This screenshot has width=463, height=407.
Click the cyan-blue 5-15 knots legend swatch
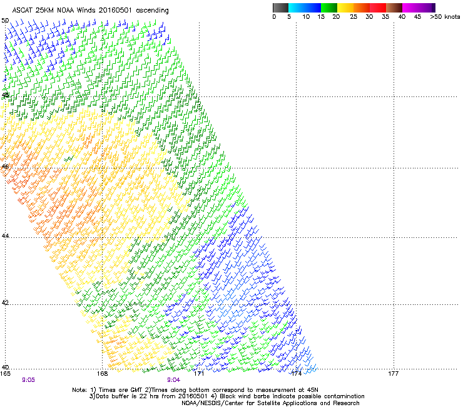click(x=305, y=8)
